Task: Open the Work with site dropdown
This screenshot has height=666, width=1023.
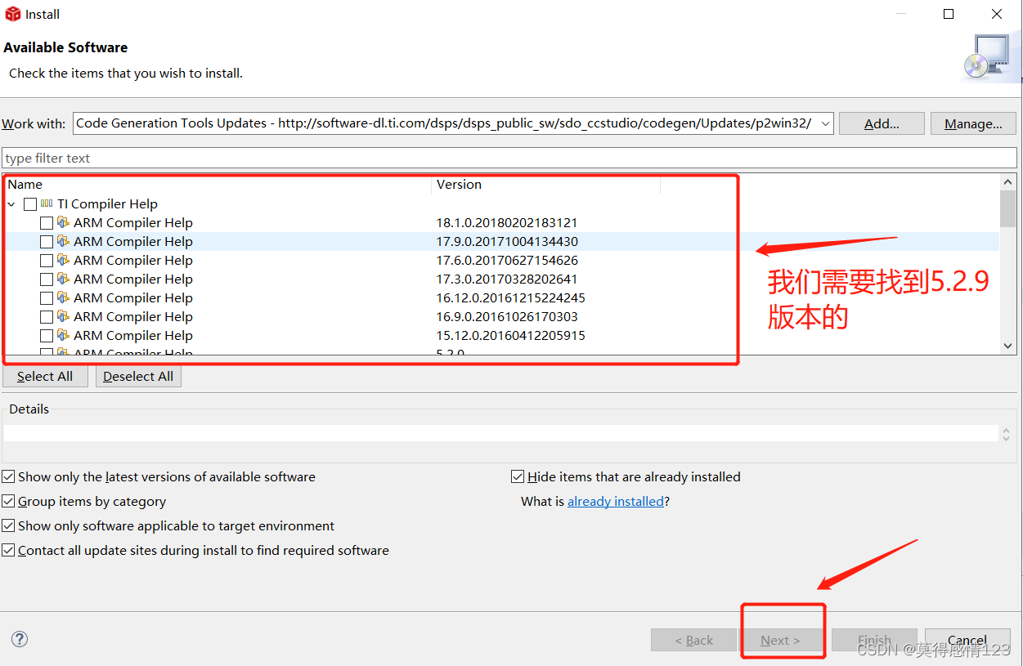Action: coord(825,123)
